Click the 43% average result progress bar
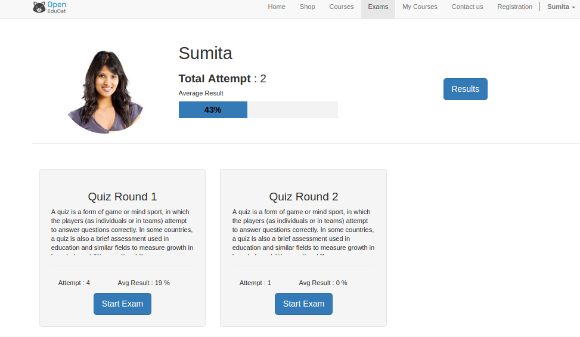Screen dimensions: 580x337 coord(258,110)
